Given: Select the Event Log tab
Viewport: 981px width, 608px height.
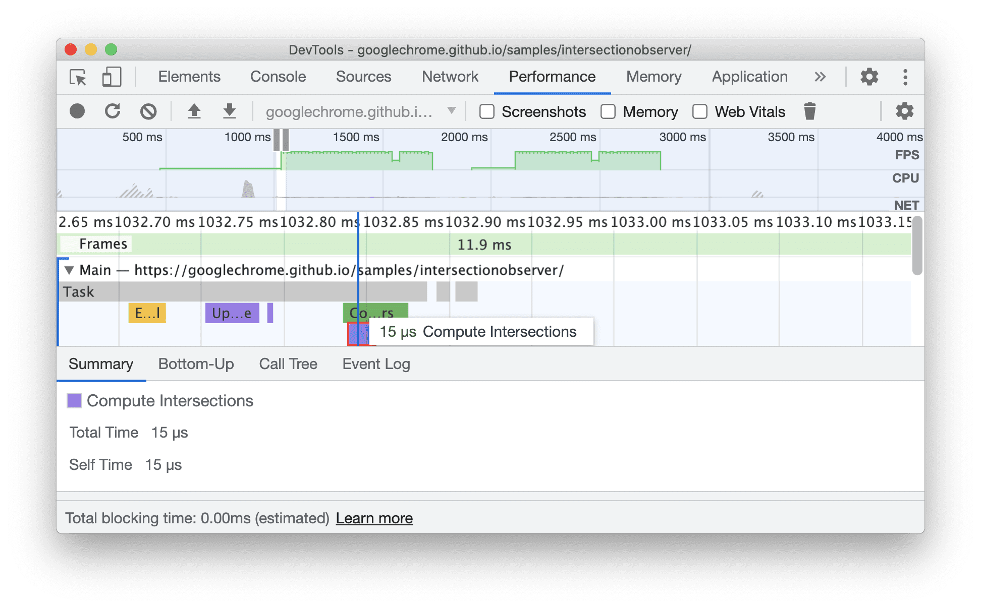Looking at the screenshot, I should (375, 363).
